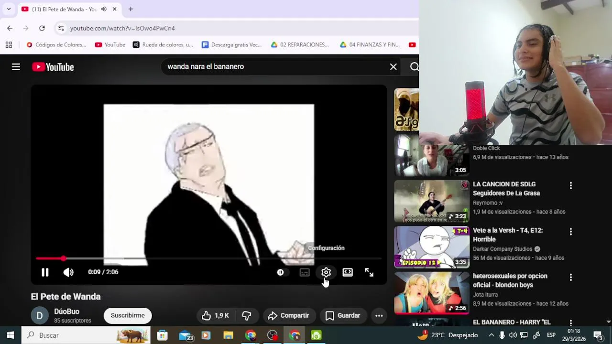Screen dimensions: 612x344
Task: Open title "LA CANCION DE SDLG Seguidores De La Grasa"
Action: click(506, 189)
